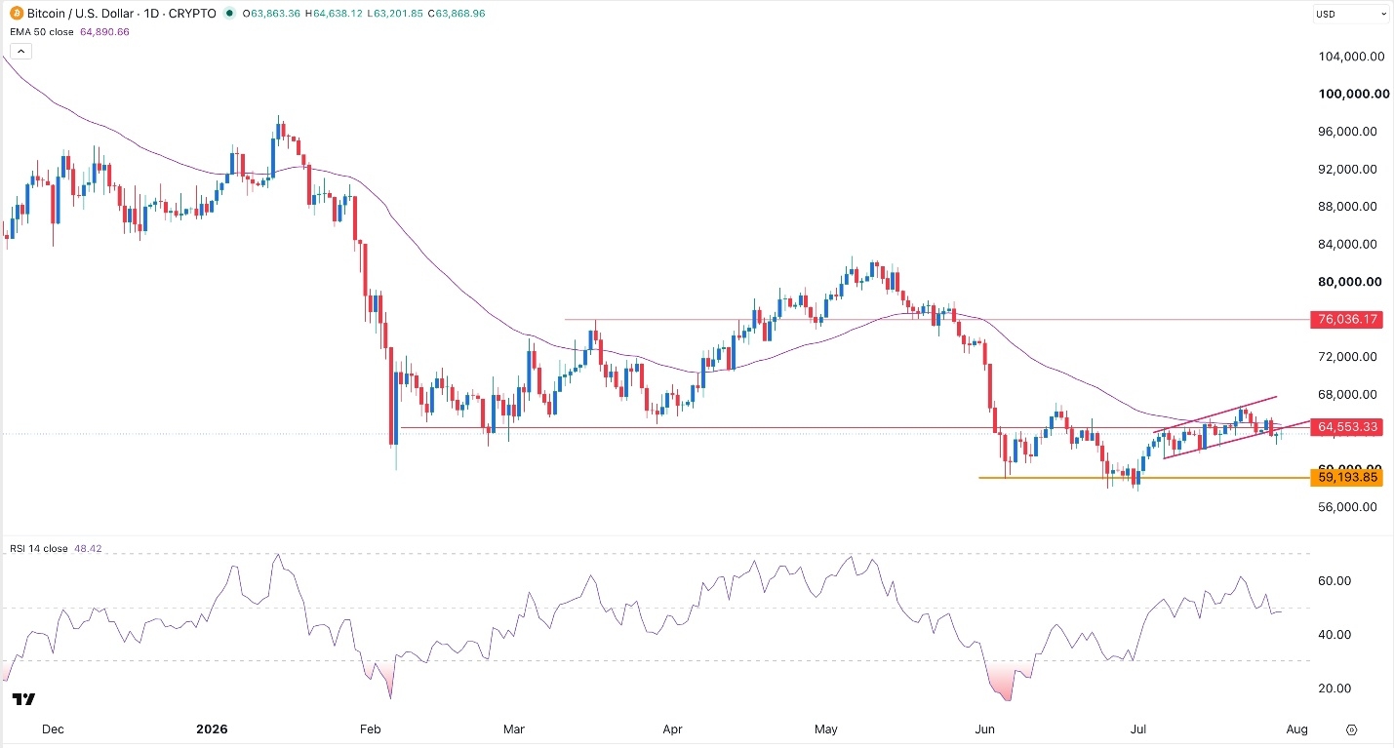Click the Aug label on time axis
The height and width of the screenshot is (748, 1394).
(x=1296, y=729)
